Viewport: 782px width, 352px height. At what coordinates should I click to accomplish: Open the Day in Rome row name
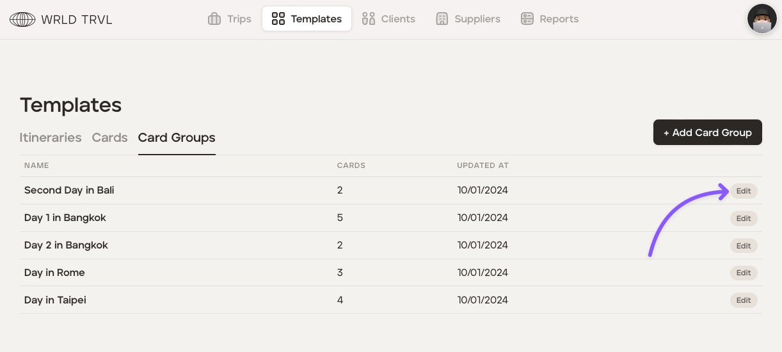(54, 273)
